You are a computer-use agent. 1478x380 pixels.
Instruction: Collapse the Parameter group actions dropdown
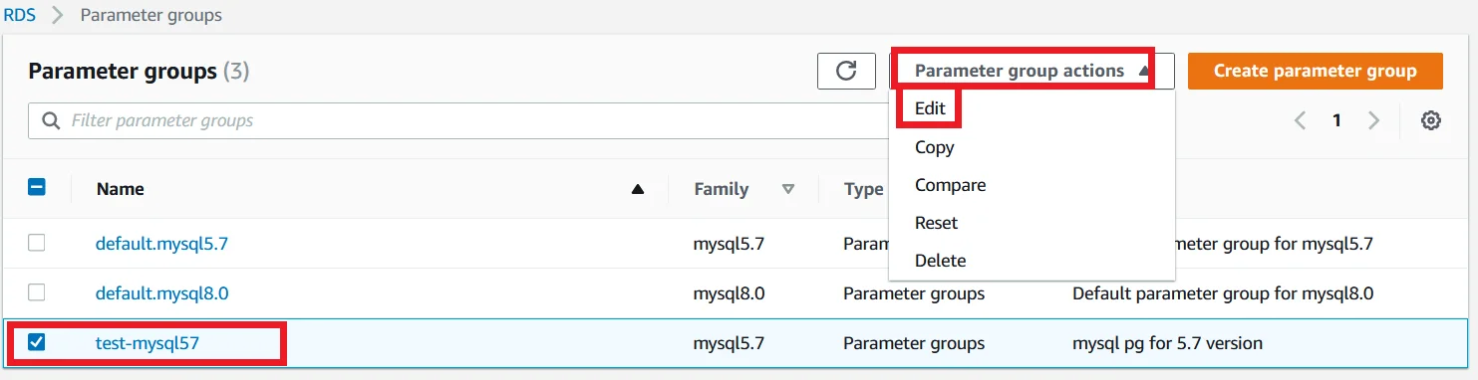tap(1033, 71)
